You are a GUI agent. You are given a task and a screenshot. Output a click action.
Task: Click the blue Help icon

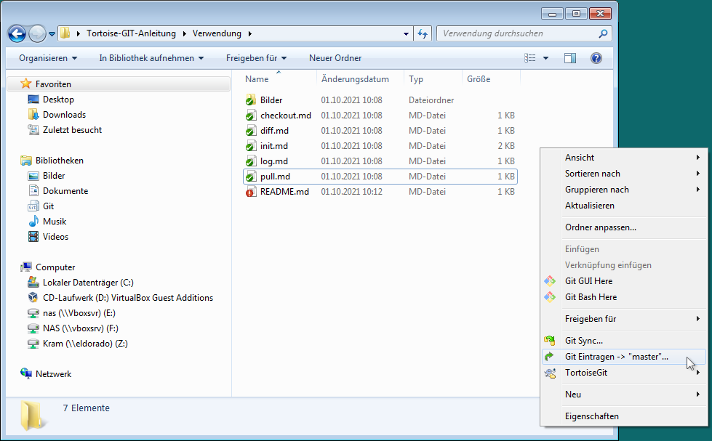596,58
